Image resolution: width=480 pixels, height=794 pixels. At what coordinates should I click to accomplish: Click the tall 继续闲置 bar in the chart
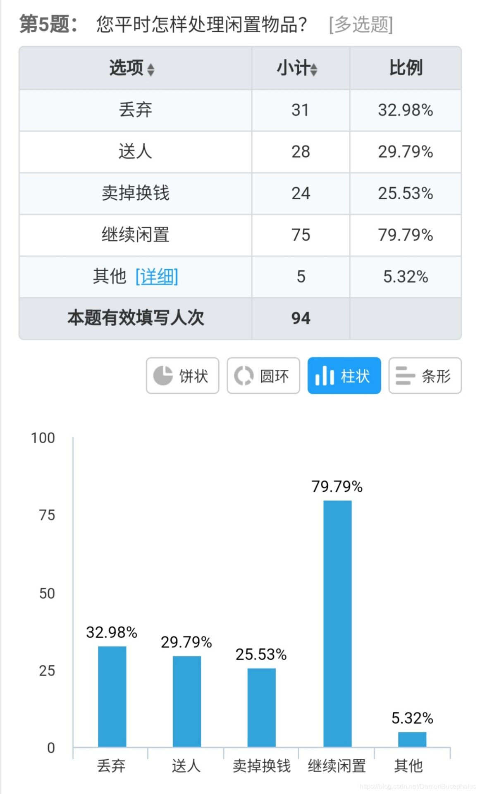coord(337,620)
